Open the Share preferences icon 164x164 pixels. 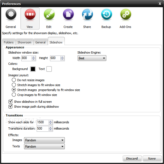[87, 18]
